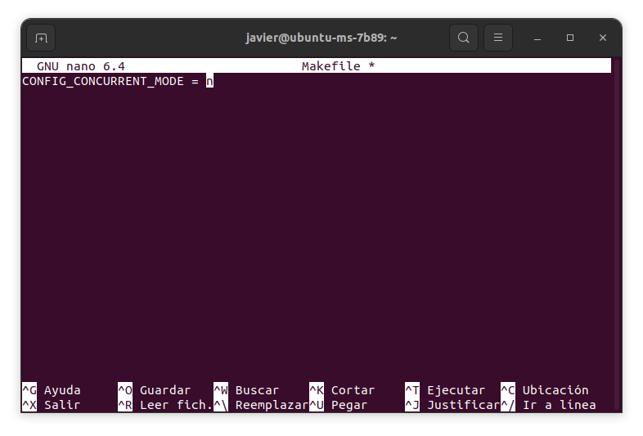Click the terminal vertical scrollbar

(x=617, y=235)
